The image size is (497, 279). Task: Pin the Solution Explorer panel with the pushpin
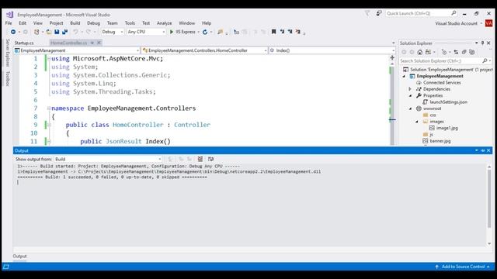[482, 43]
